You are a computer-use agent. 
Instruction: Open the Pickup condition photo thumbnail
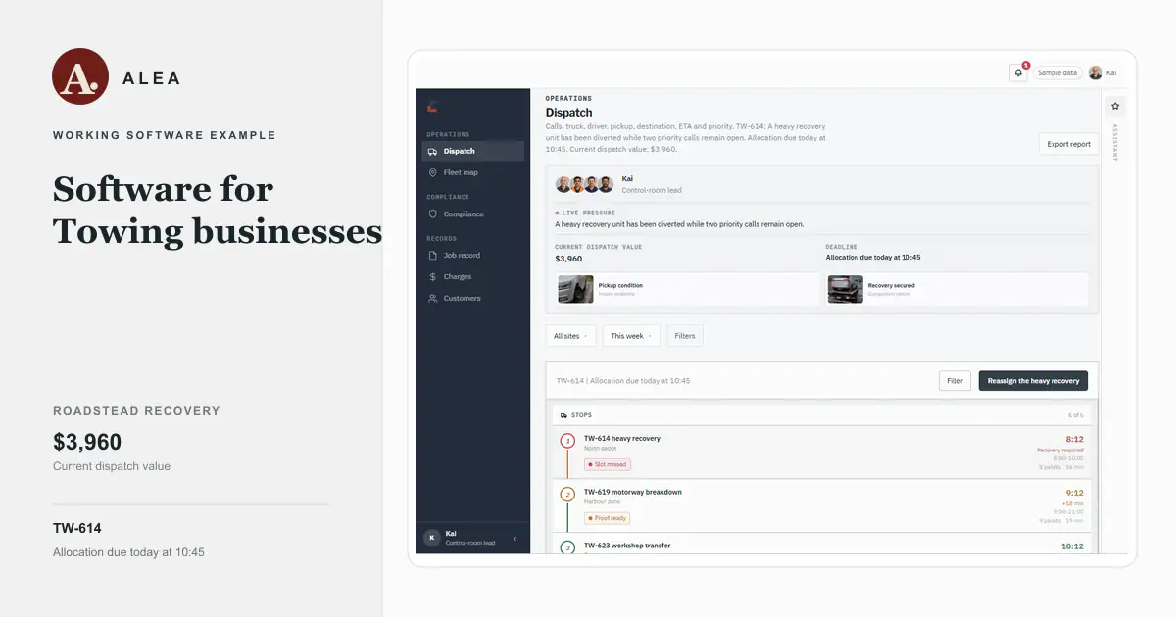pos(576,289)
